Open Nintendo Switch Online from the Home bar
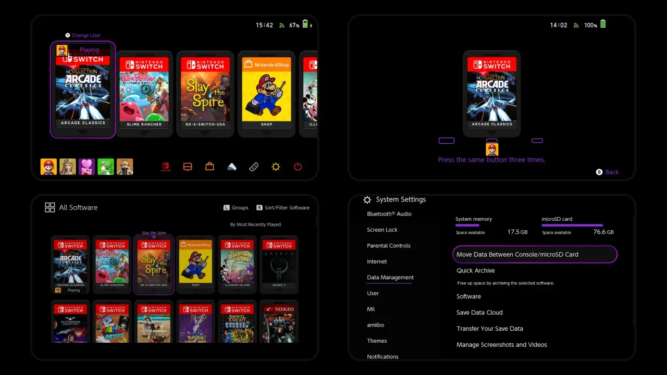Image resolution: width=667 pixels, height=375 pixels. coord(165,167)
